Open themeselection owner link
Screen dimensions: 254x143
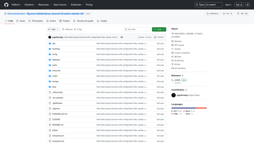point(16,14)
